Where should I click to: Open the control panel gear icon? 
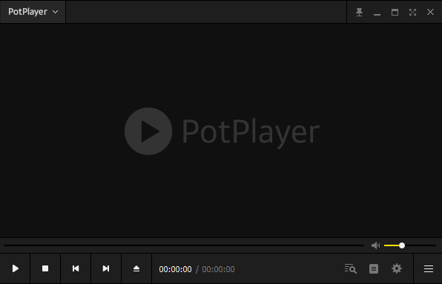(x=397, y=268)
